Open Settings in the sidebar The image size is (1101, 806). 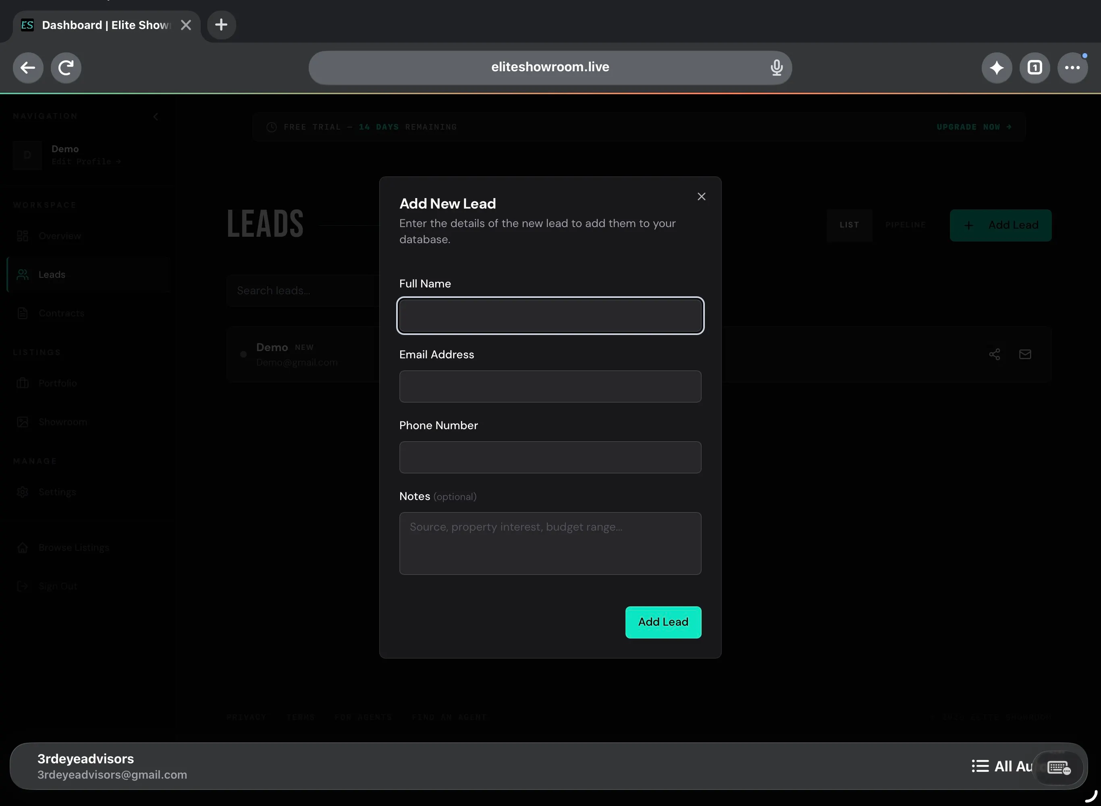click(88, 492)
